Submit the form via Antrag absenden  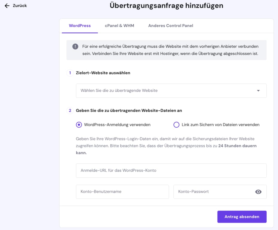pos(242,217)
